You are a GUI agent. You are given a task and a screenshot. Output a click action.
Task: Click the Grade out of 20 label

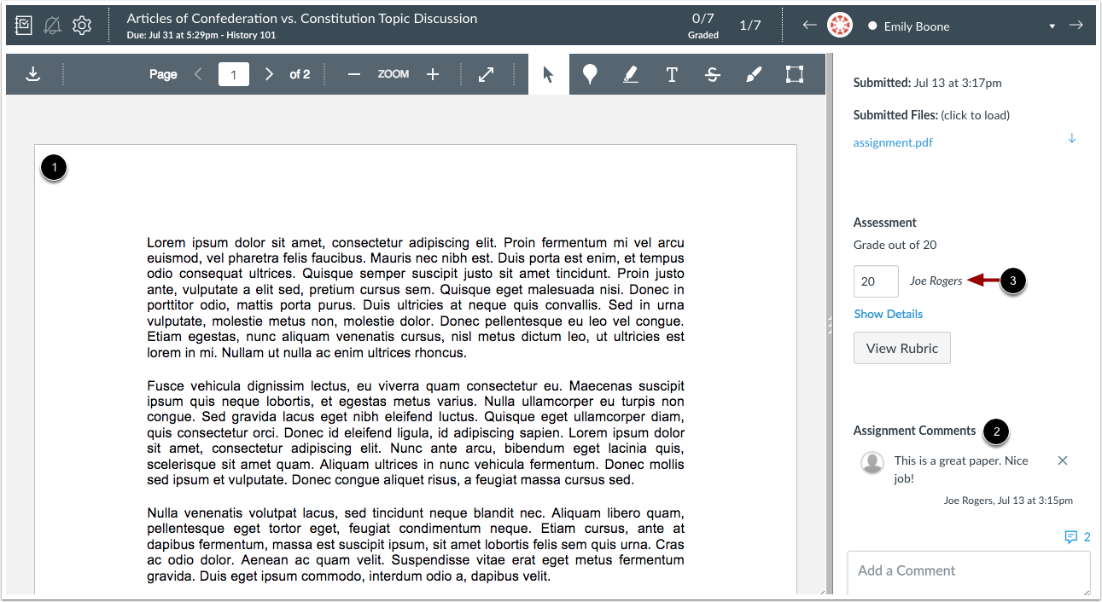(x=895, y=245)
